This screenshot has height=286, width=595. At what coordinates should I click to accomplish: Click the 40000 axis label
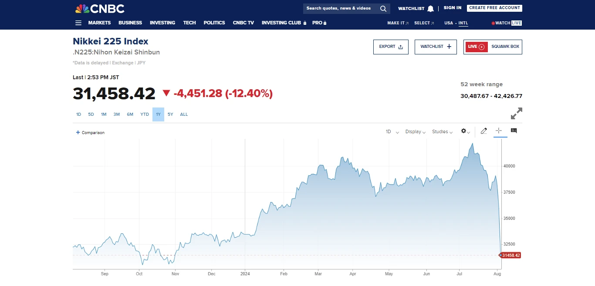(510, 166)
